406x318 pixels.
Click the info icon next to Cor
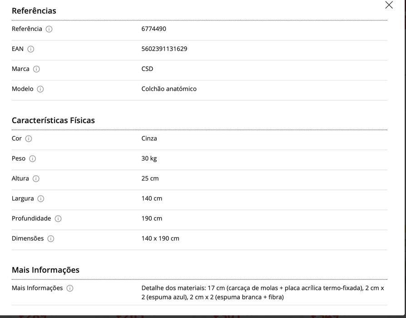coord(29,139)
